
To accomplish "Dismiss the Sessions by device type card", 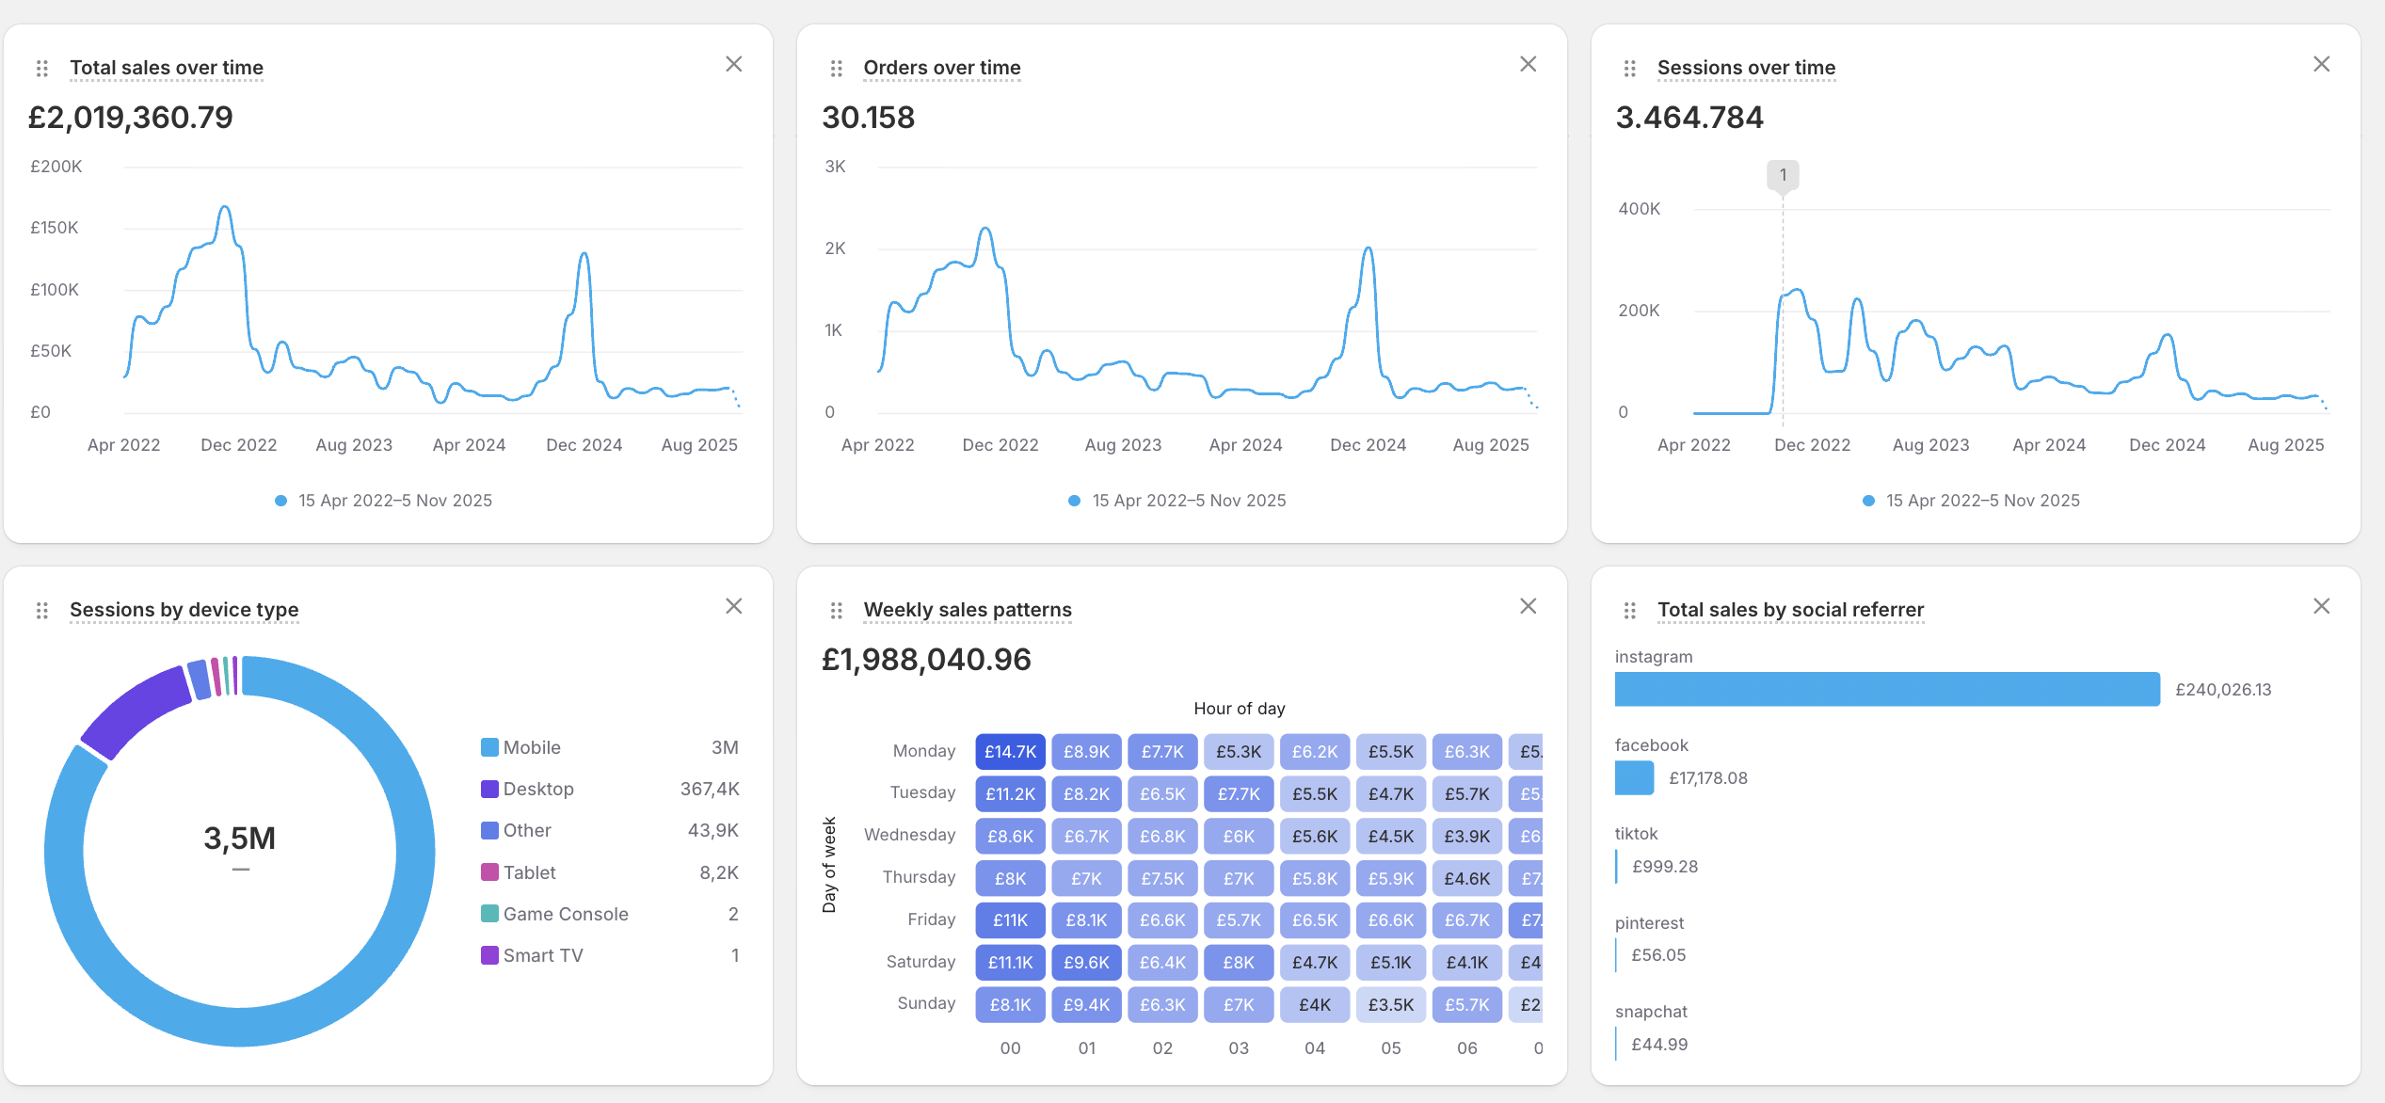I will pyautogui.click(x=733, y=606).
